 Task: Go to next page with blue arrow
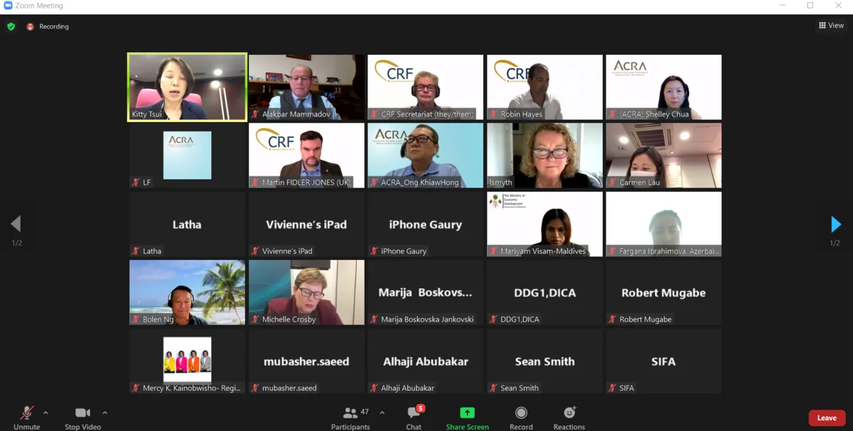click(836, 224)
